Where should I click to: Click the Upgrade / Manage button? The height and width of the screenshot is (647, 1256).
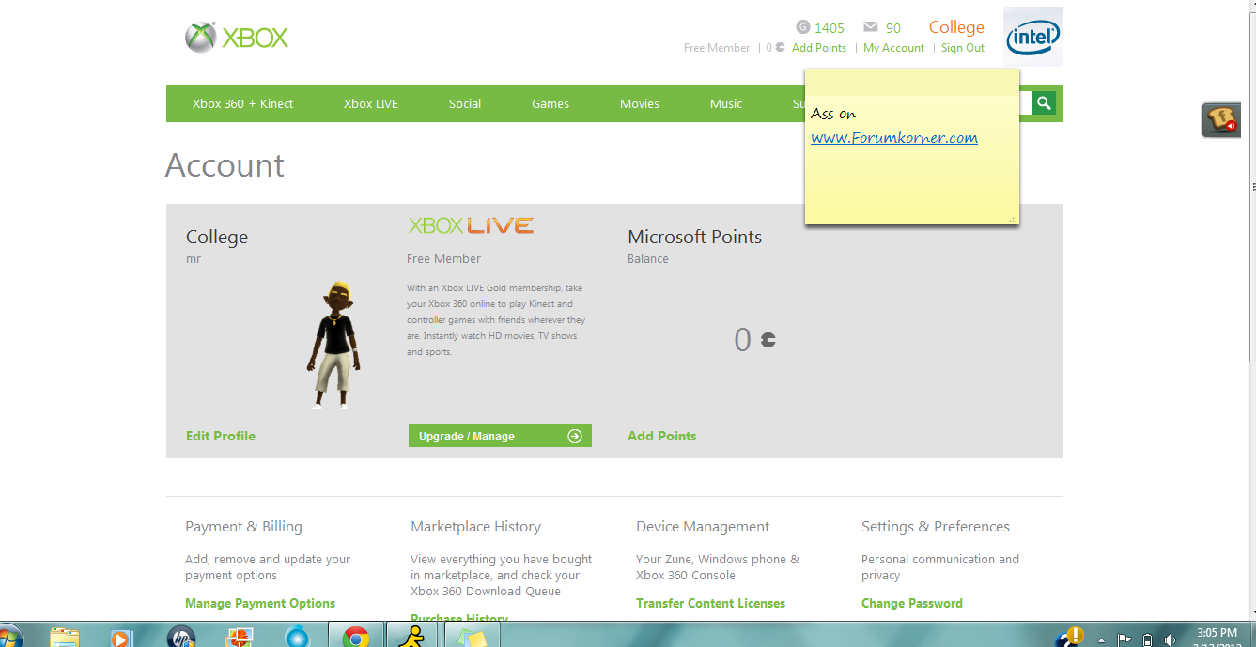pyautogui.click(x=500, y=436)
